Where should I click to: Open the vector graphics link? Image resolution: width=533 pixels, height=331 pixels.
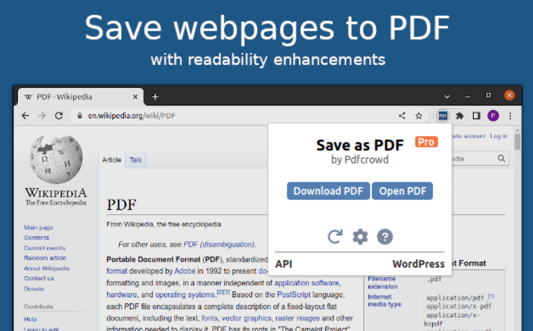[x=247, y=318]
